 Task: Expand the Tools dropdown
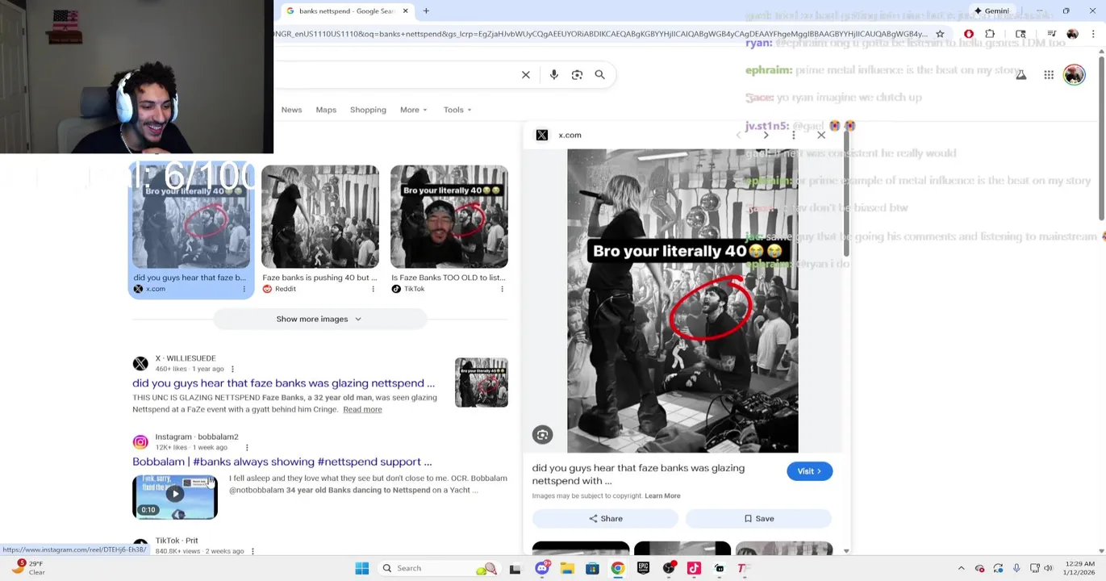pyautogui.click(x=457, y=110)
